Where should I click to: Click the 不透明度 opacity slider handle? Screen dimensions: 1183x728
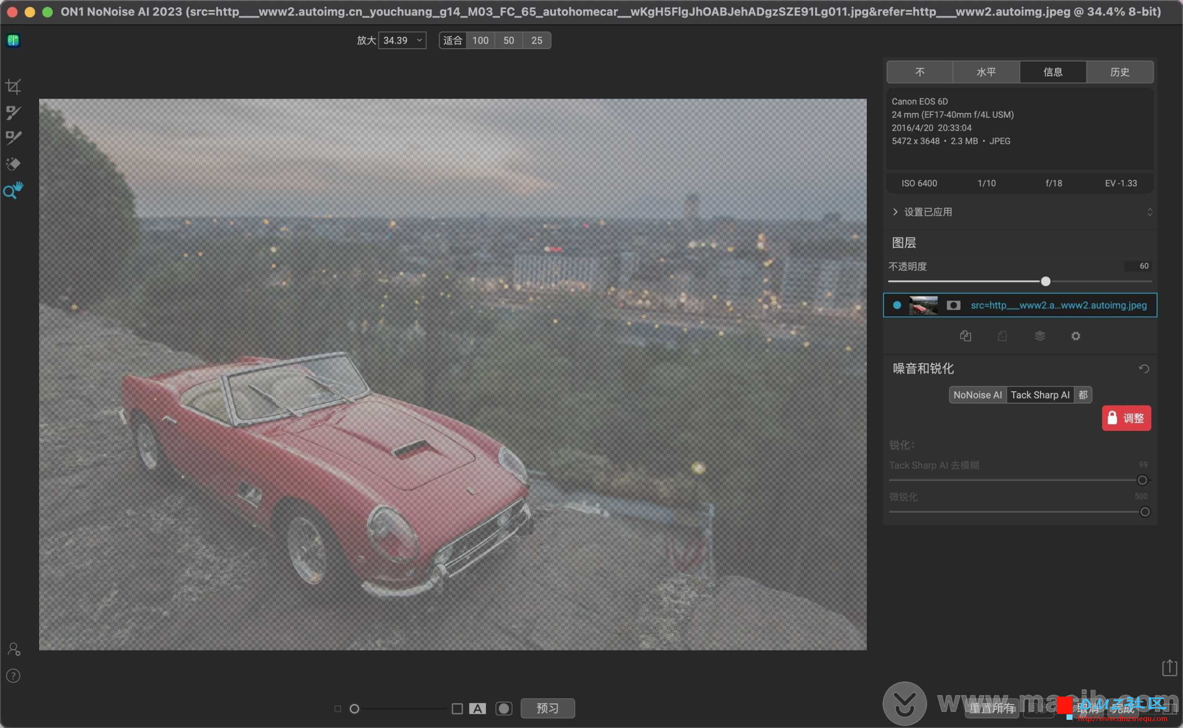(x=1045, y=281)
